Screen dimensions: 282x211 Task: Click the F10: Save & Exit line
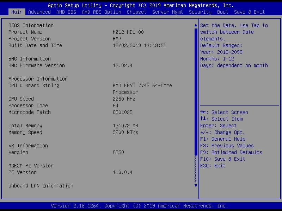(223, 159)
